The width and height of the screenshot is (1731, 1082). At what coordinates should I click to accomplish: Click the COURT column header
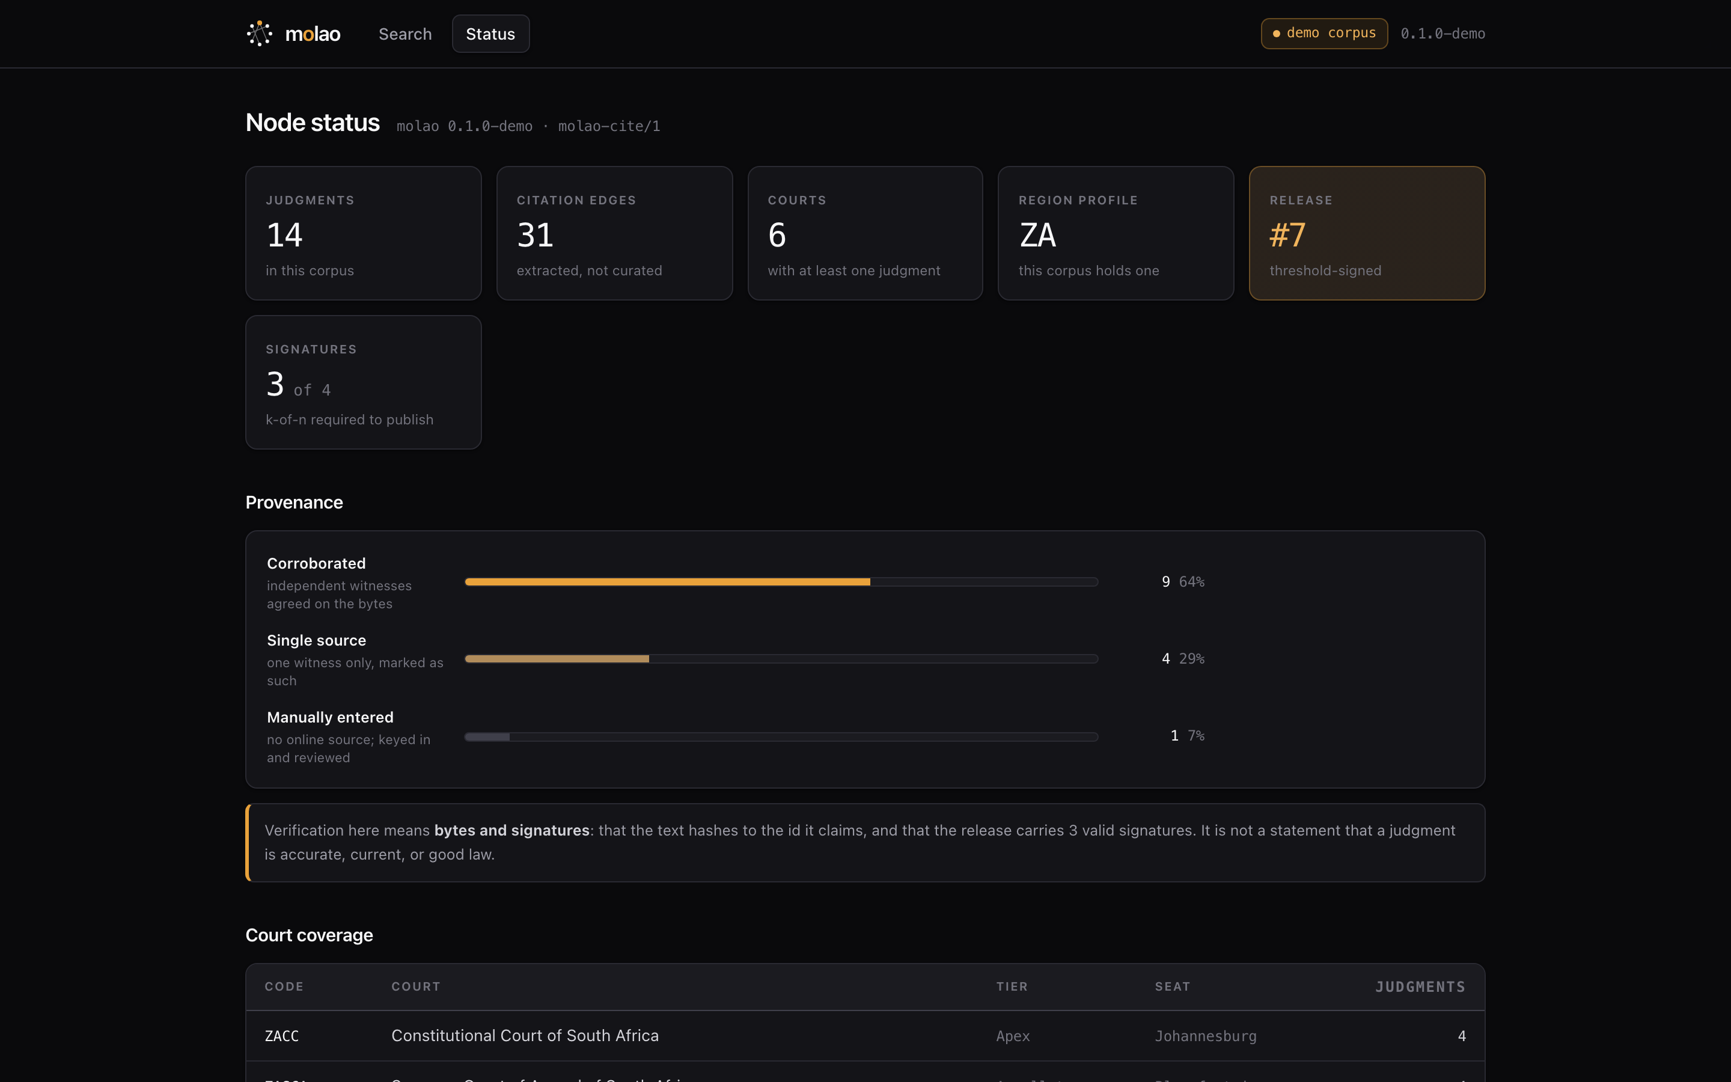point(415,986)
